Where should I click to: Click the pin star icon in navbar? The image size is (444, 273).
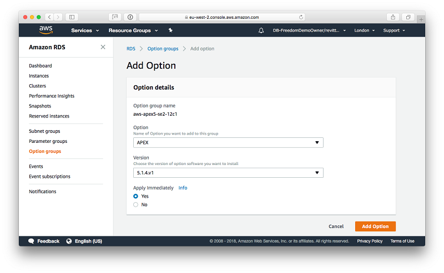click(170, 30)
